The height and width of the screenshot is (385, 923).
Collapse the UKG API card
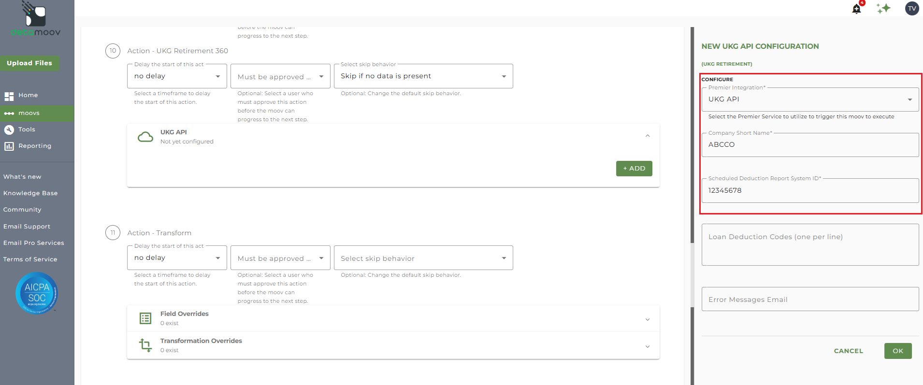coord(648,136)
